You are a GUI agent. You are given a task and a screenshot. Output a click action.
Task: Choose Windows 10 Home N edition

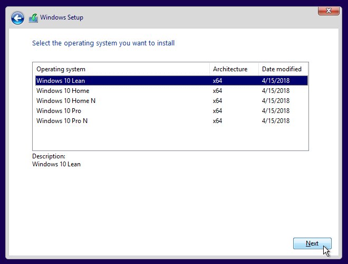[x=171, y=101]
